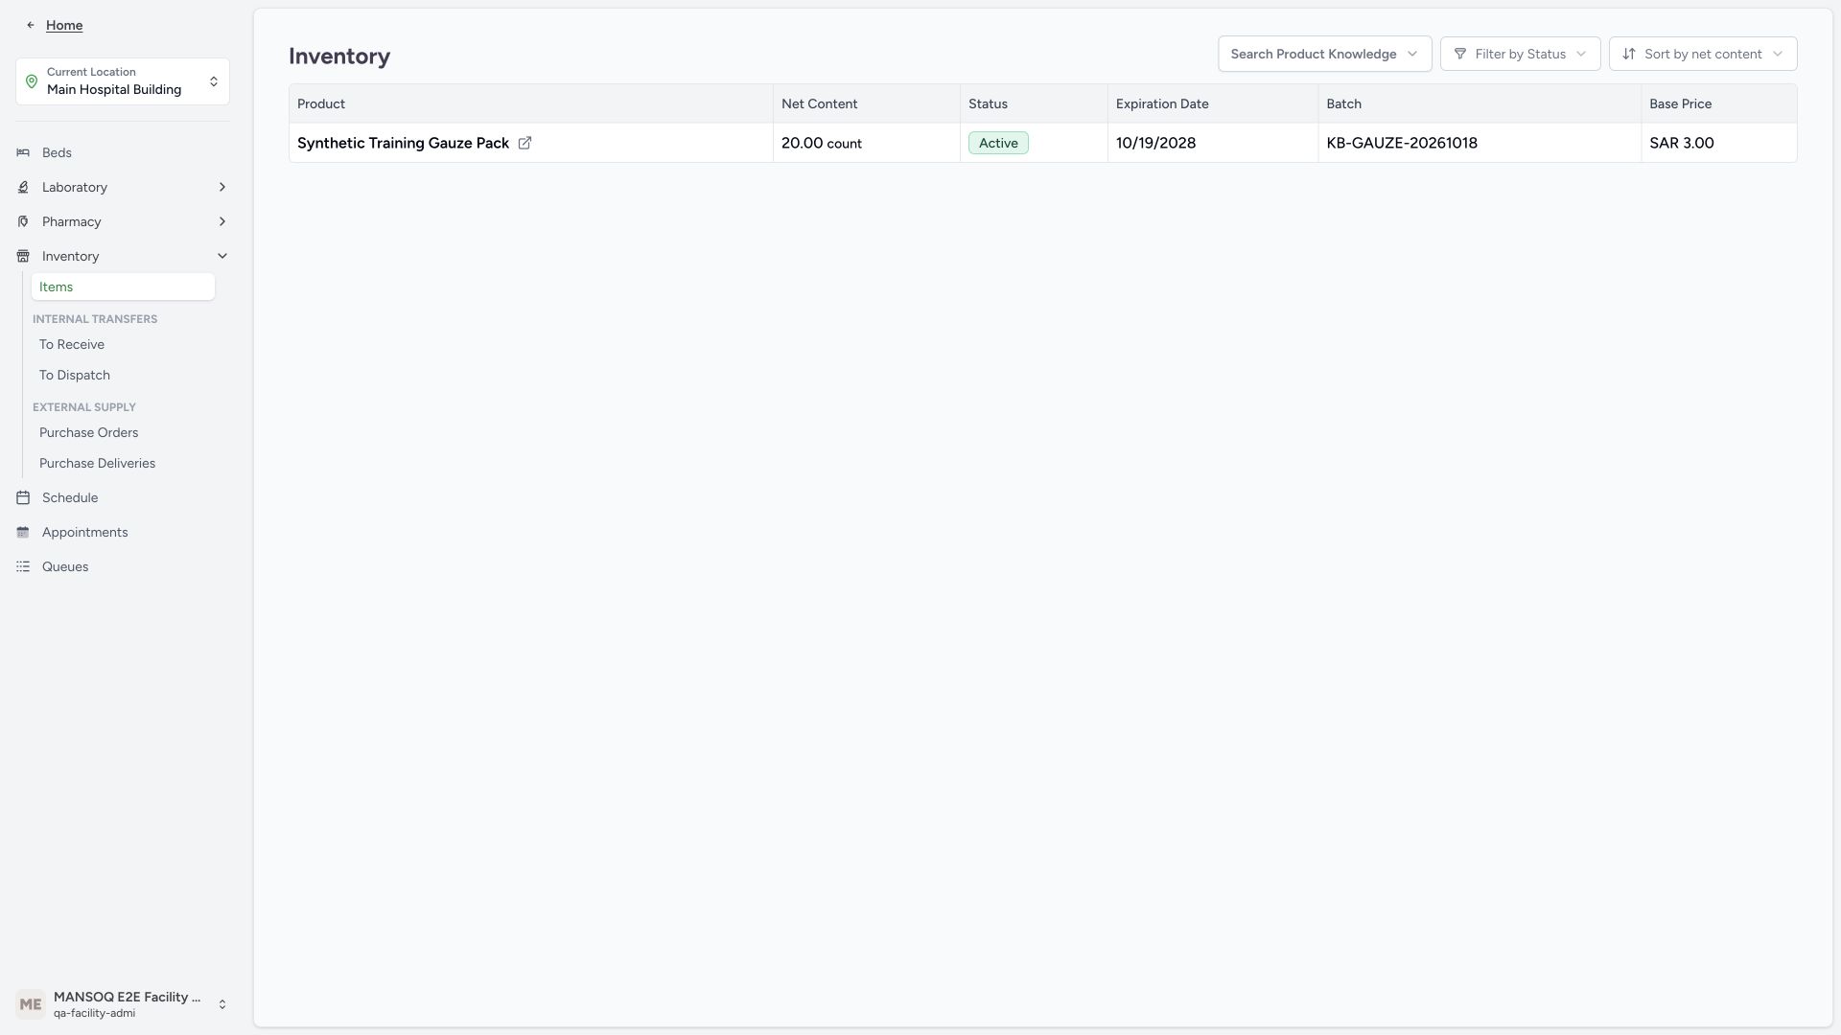1841x1035 pixels.
Task: Open Search Product Knowledge dropdown
Action: [1324, 54]
